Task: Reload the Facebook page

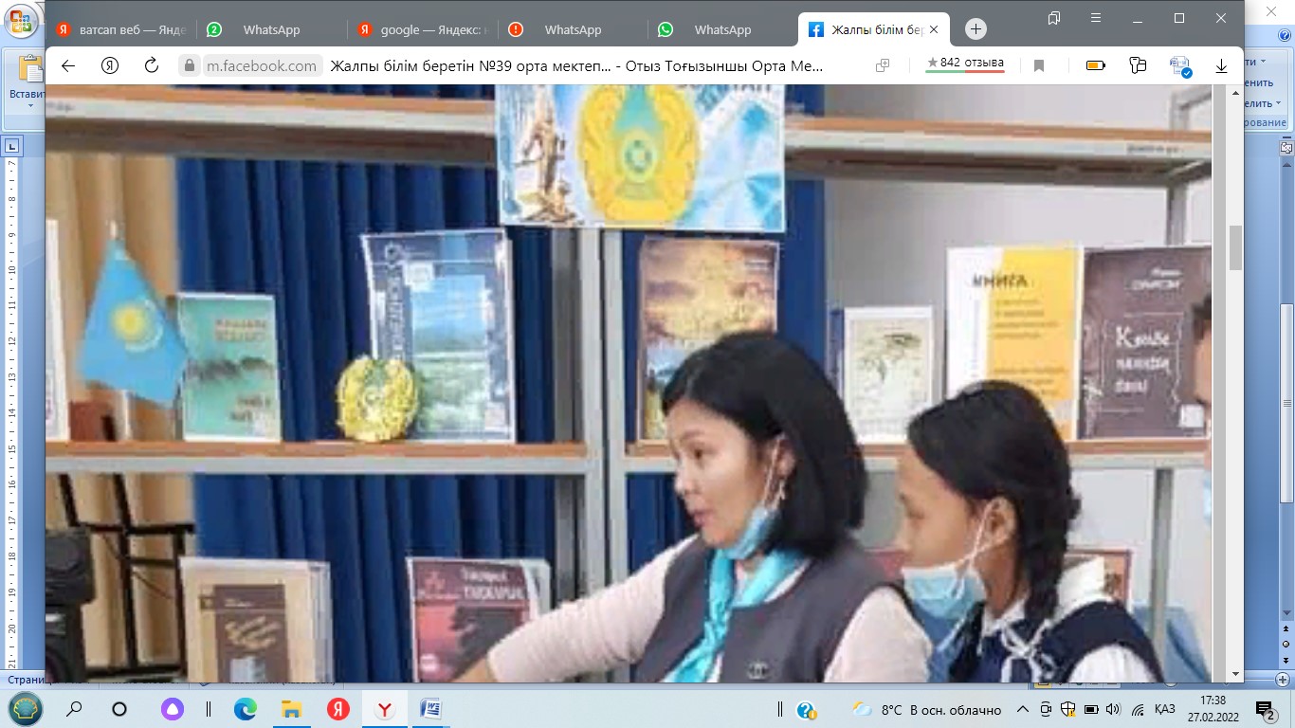Action: (151, 65)
